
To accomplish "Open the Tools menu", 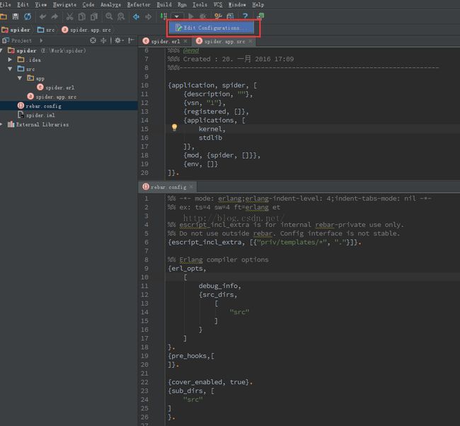I will click(200, 4).
